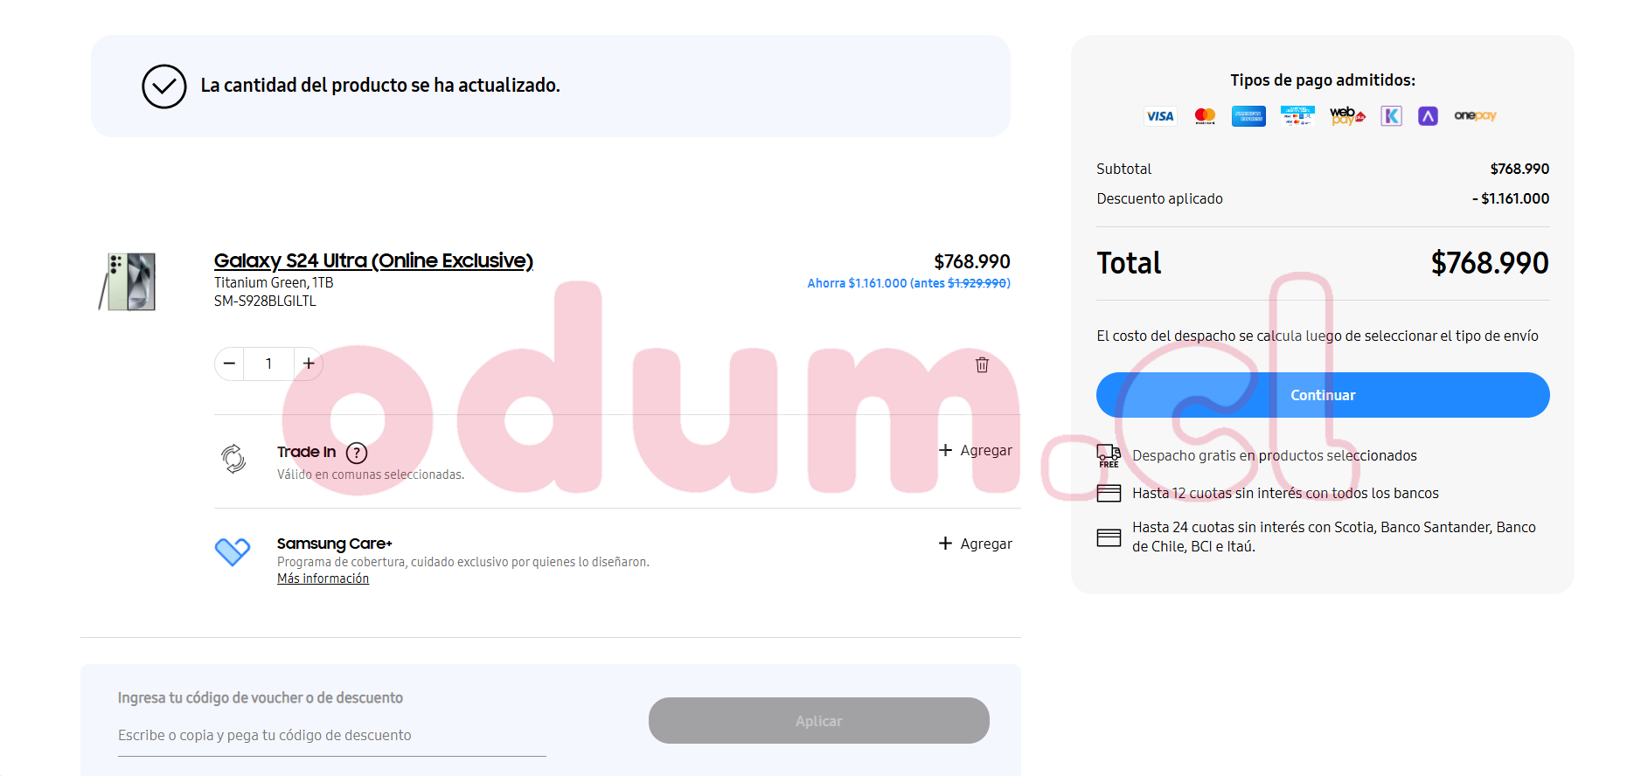Image resolution: width=1634 pixels, height=776 pixels.
Task: Click the Visa payment logo
Action: [1160, 116]
